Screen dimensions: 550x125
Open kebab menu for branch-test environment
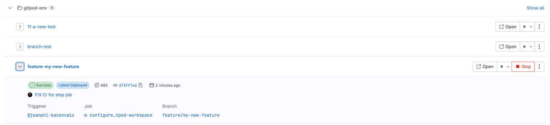pos(539,47)
